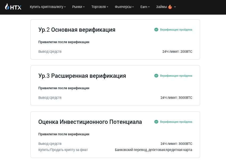Click 24Ч лимит: 3000BTC in Оценка Инвестиционного card

pyautogui.click(x=176, y=144)
